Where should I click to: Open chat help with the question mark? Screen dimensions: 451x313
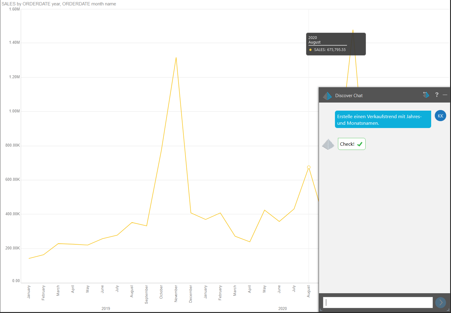tap(437, 95)
